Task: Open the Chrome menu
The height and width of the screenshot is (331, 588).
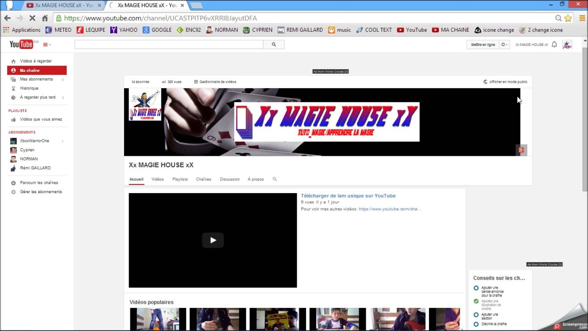Action: (x=582, y=18)
